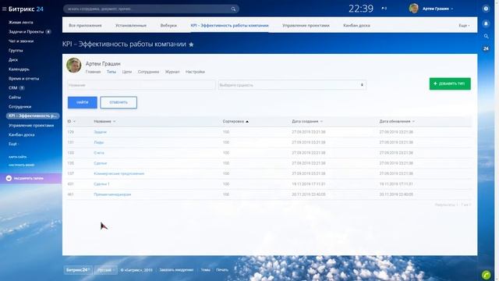Open the Задачи type link in the table

[x=101, y=132]
